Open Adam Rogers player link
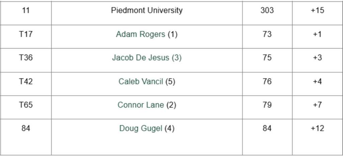This screenshot has width=343, height=156. [x=141, y=34]
